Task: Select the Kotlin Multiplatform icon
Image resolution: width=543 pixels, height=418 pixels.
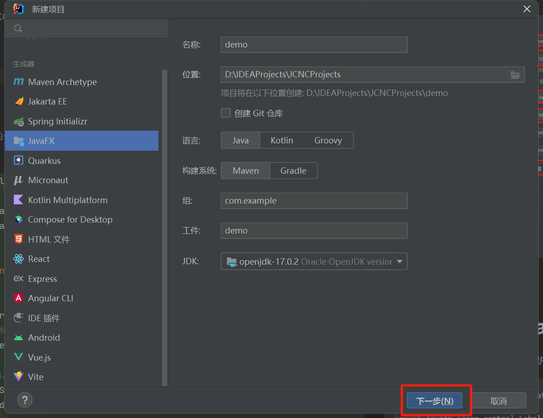Action: tap(19, 200)
